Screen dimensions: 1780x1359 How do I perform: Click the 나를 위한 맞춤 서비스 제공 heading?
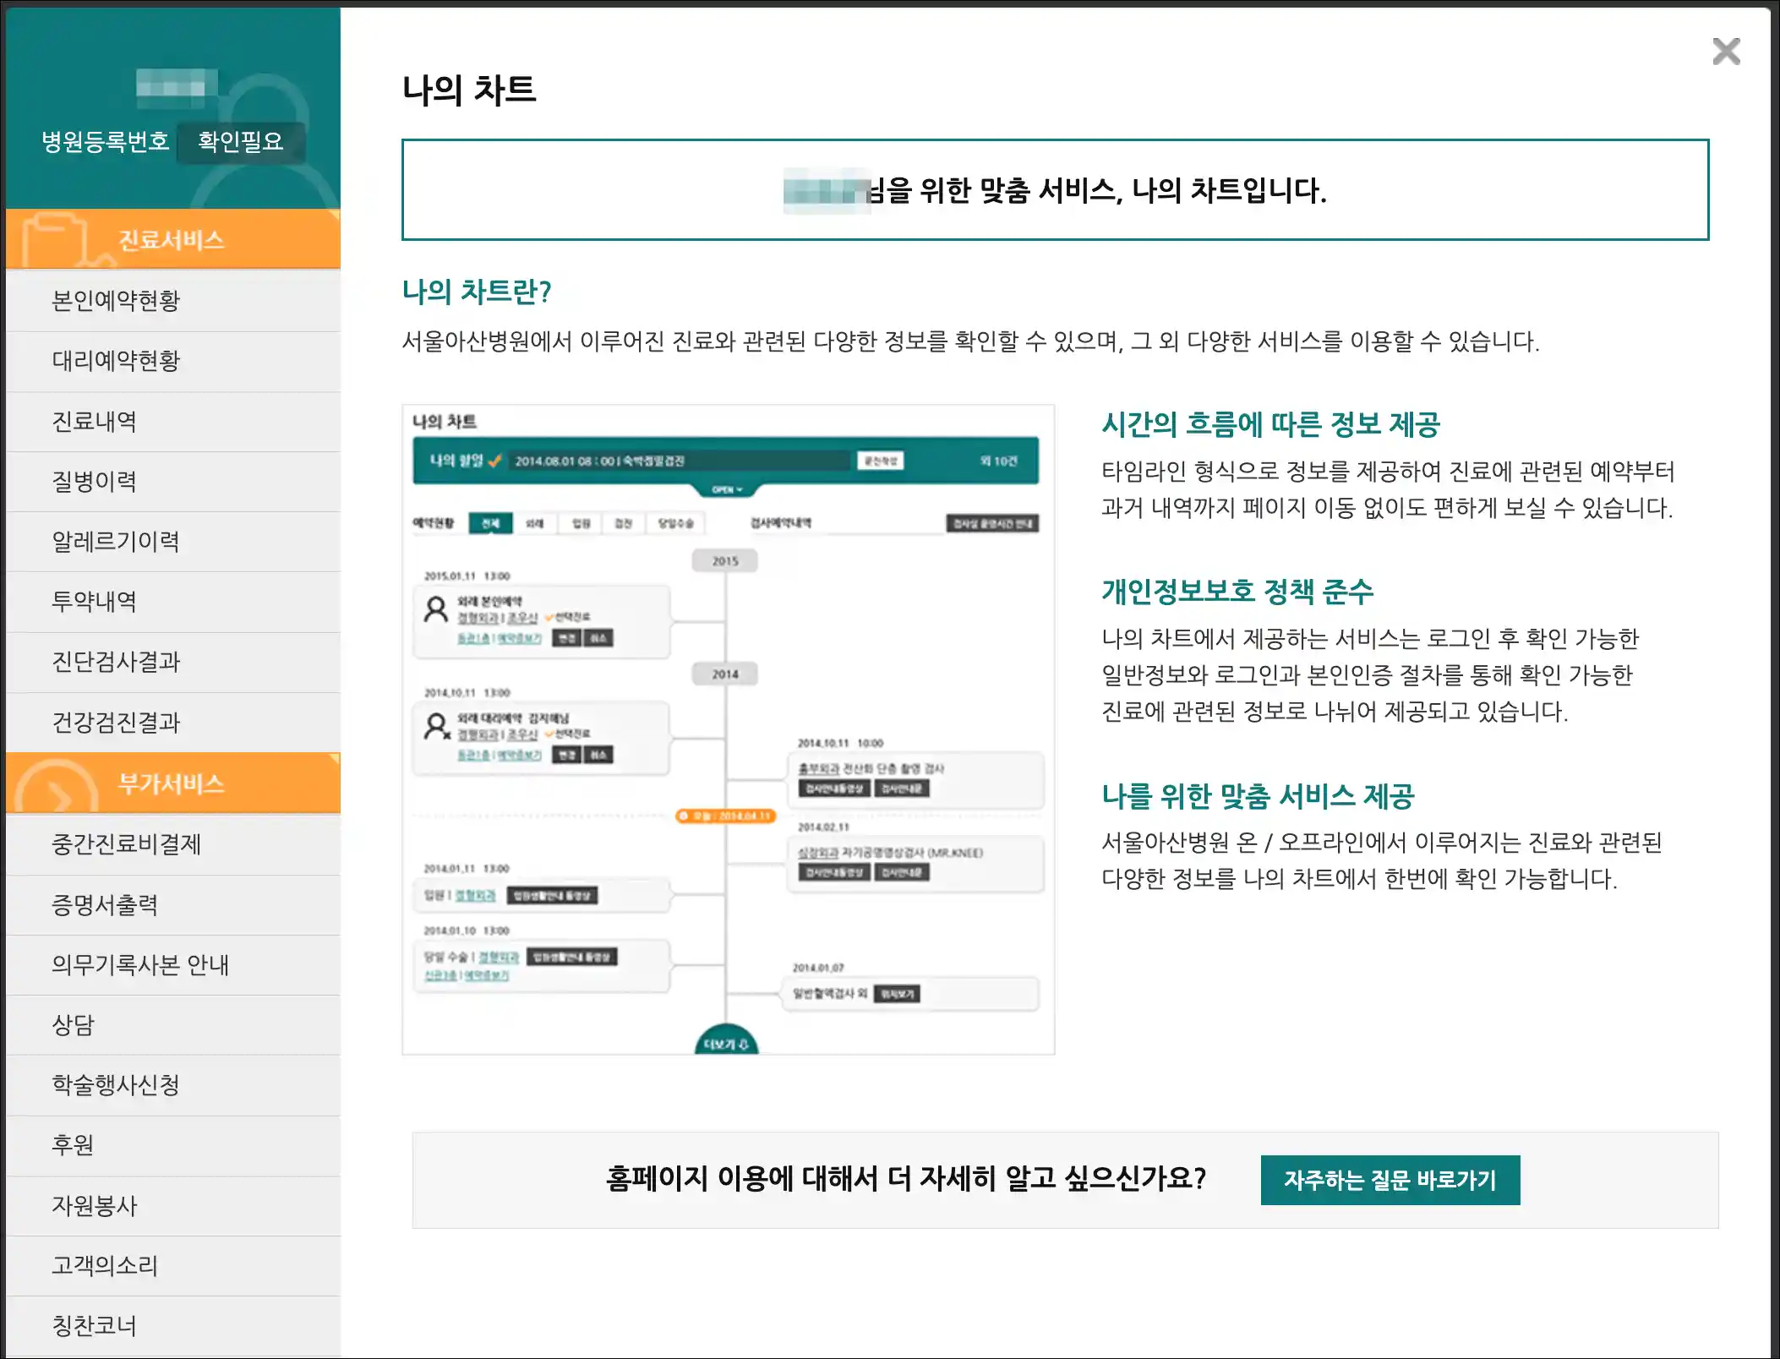click(x=1258, y=796)
